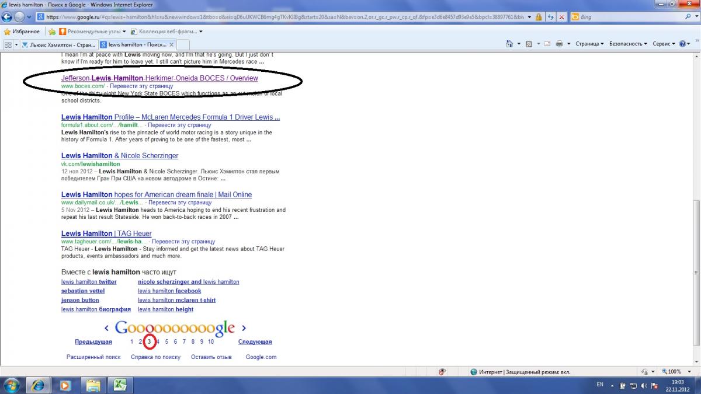Open a new blank tab
The width and height of the screenshot is (701, 394).
(x=183, y=44)
